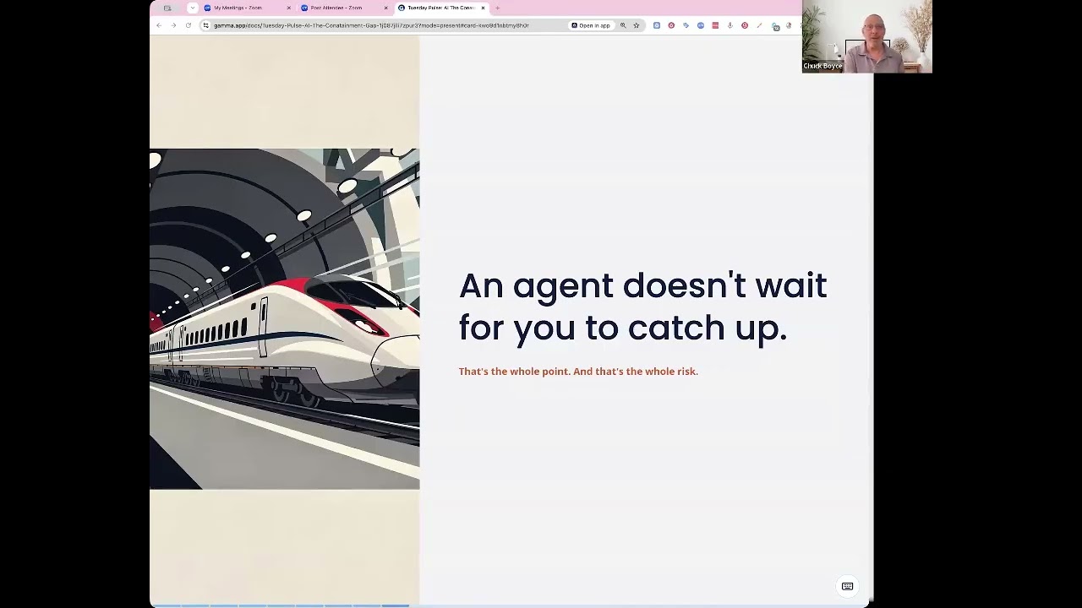Switch to the Post Attendee - Zoom tab
The height and width of the screenshot is (608, 1082).
(x=343, y=8)
